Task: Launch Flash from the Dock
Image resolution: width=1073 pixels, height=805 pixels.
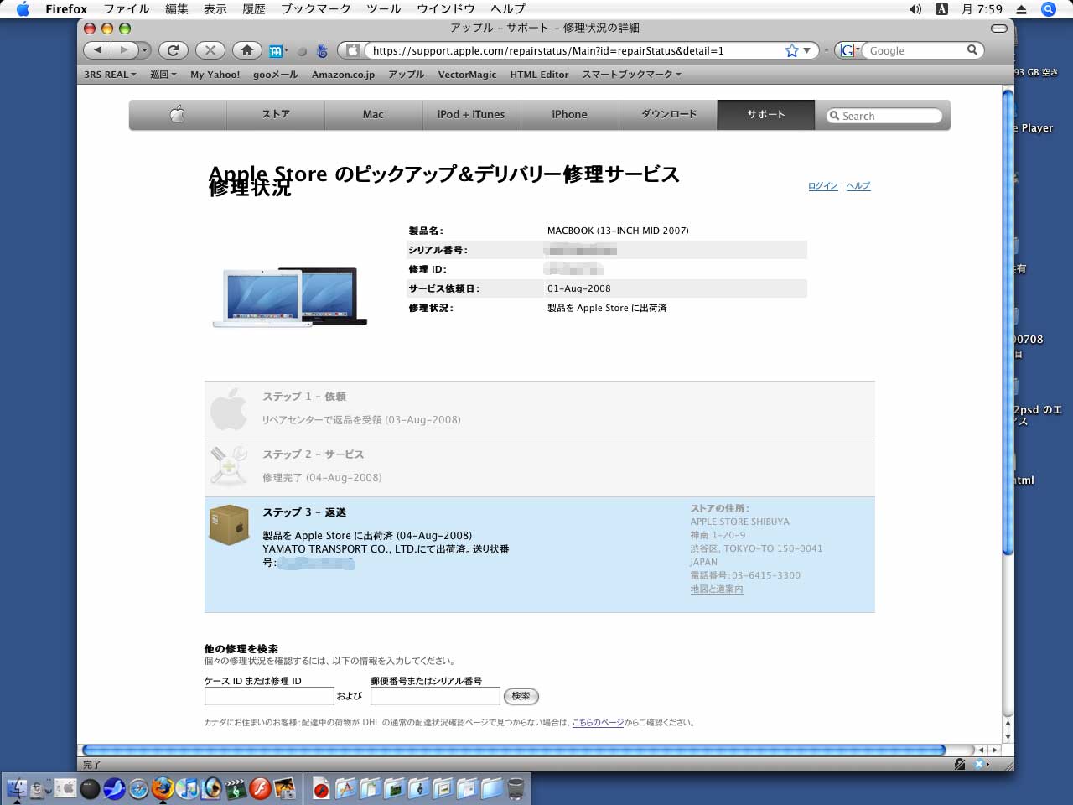Action: [261, 788]
